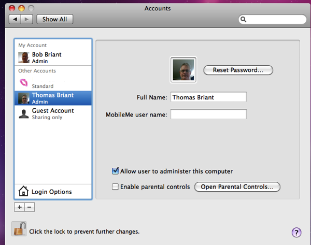Click the Full Name text field
311x245 pixels.
click(208, 97)
